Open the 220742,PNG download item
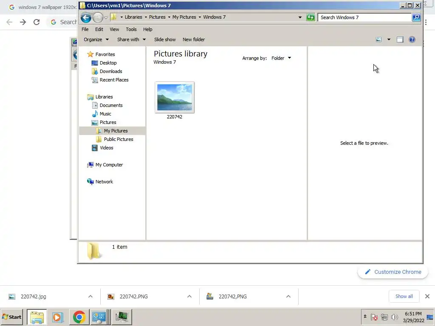435x326 pixels. click(x=232, y=297)
